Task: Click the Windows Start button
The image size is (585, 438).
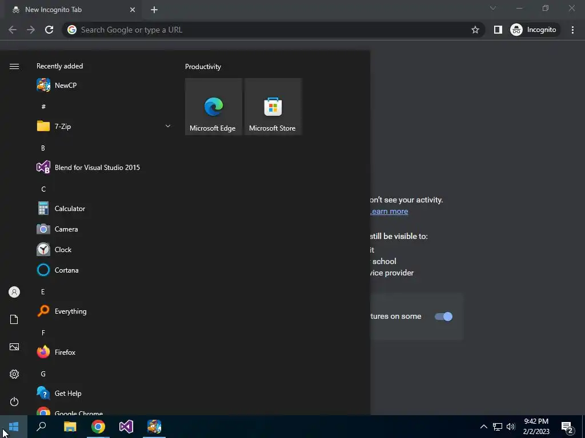Action: pyautogui.click(x=14, y=427)
